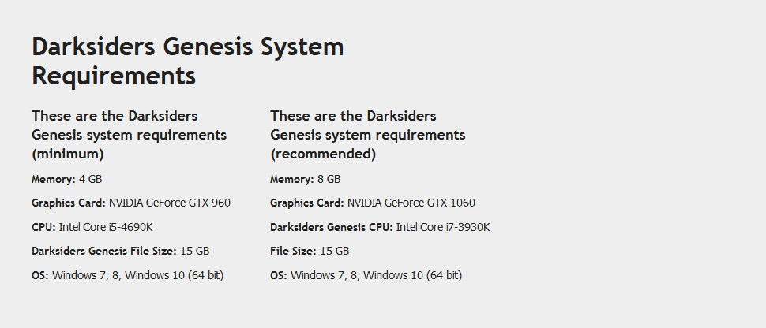Click the 'Memory:' label under recommended requirements

pyautogui.click(x=291, y=179)
